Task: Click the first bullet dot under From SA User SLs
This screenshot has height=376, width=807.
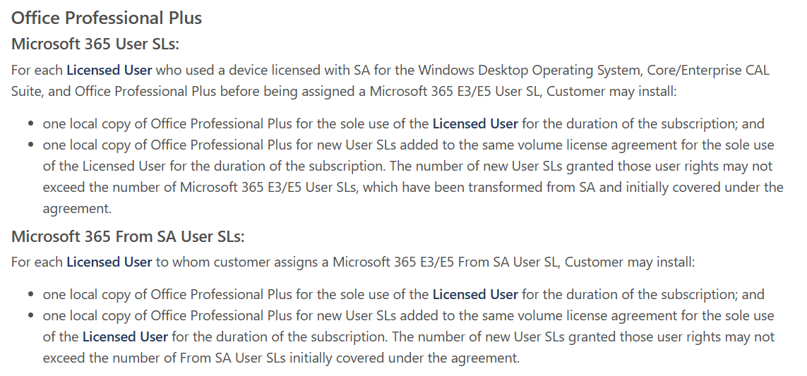Action: click(x=31, y=295)
